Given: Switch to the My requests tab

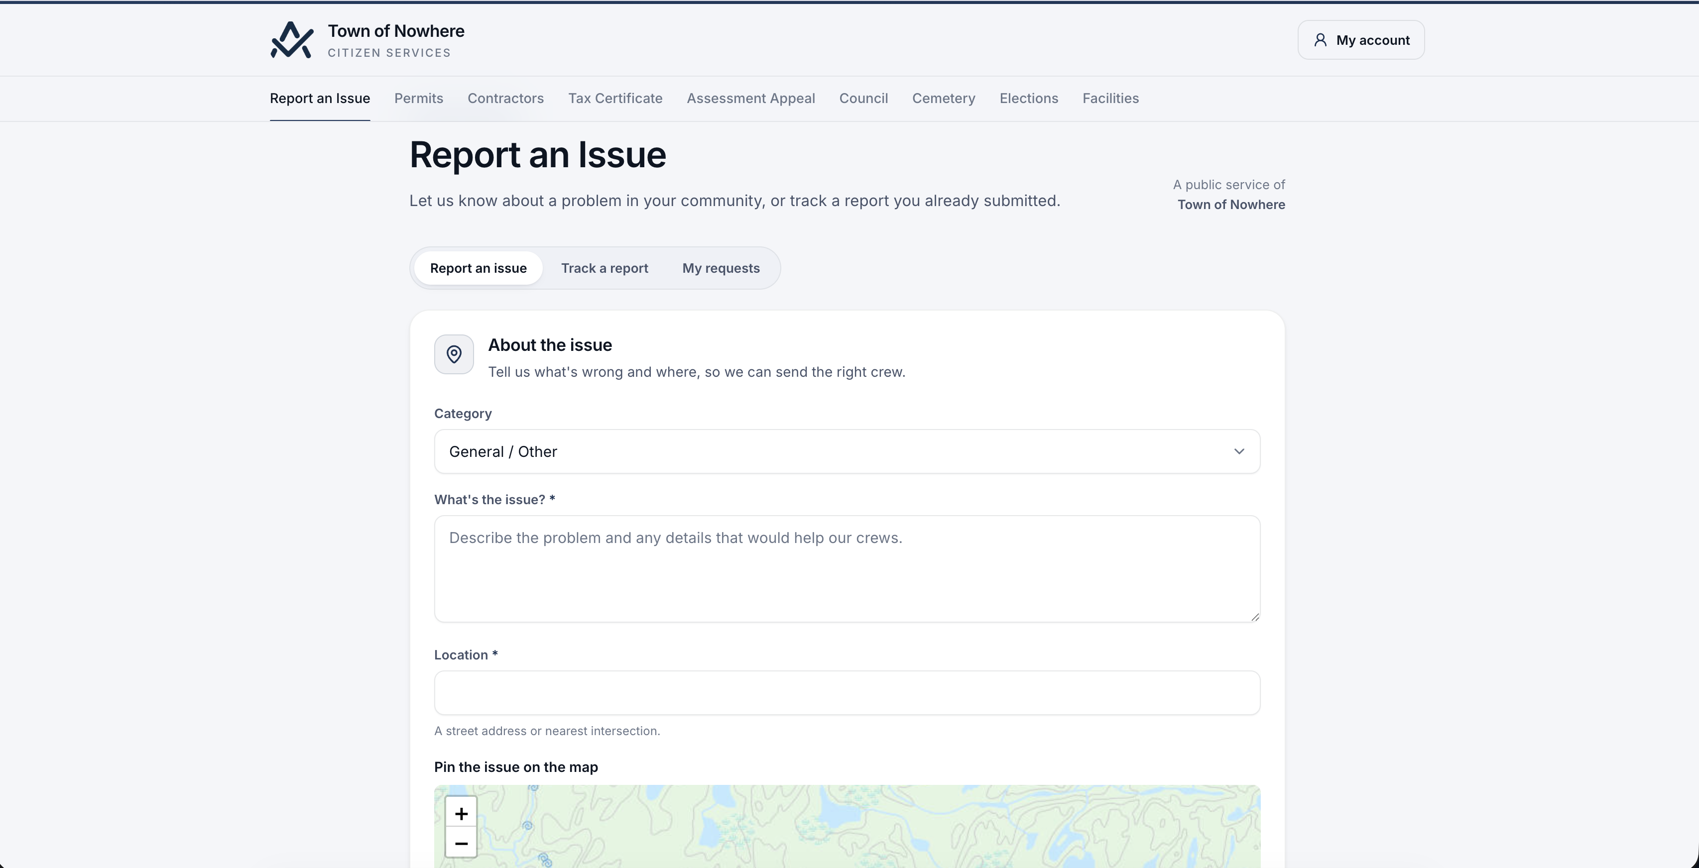Looking at the screenshot, I should (721, 268).
